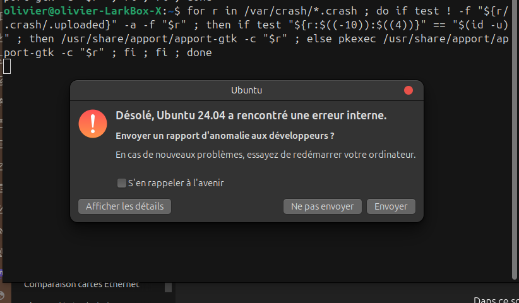The width and height of the screenshot is (519, 303).
Task: Click the olivier@olivier-LarkBox-X terminal prompt
Action: pos(92,11)
